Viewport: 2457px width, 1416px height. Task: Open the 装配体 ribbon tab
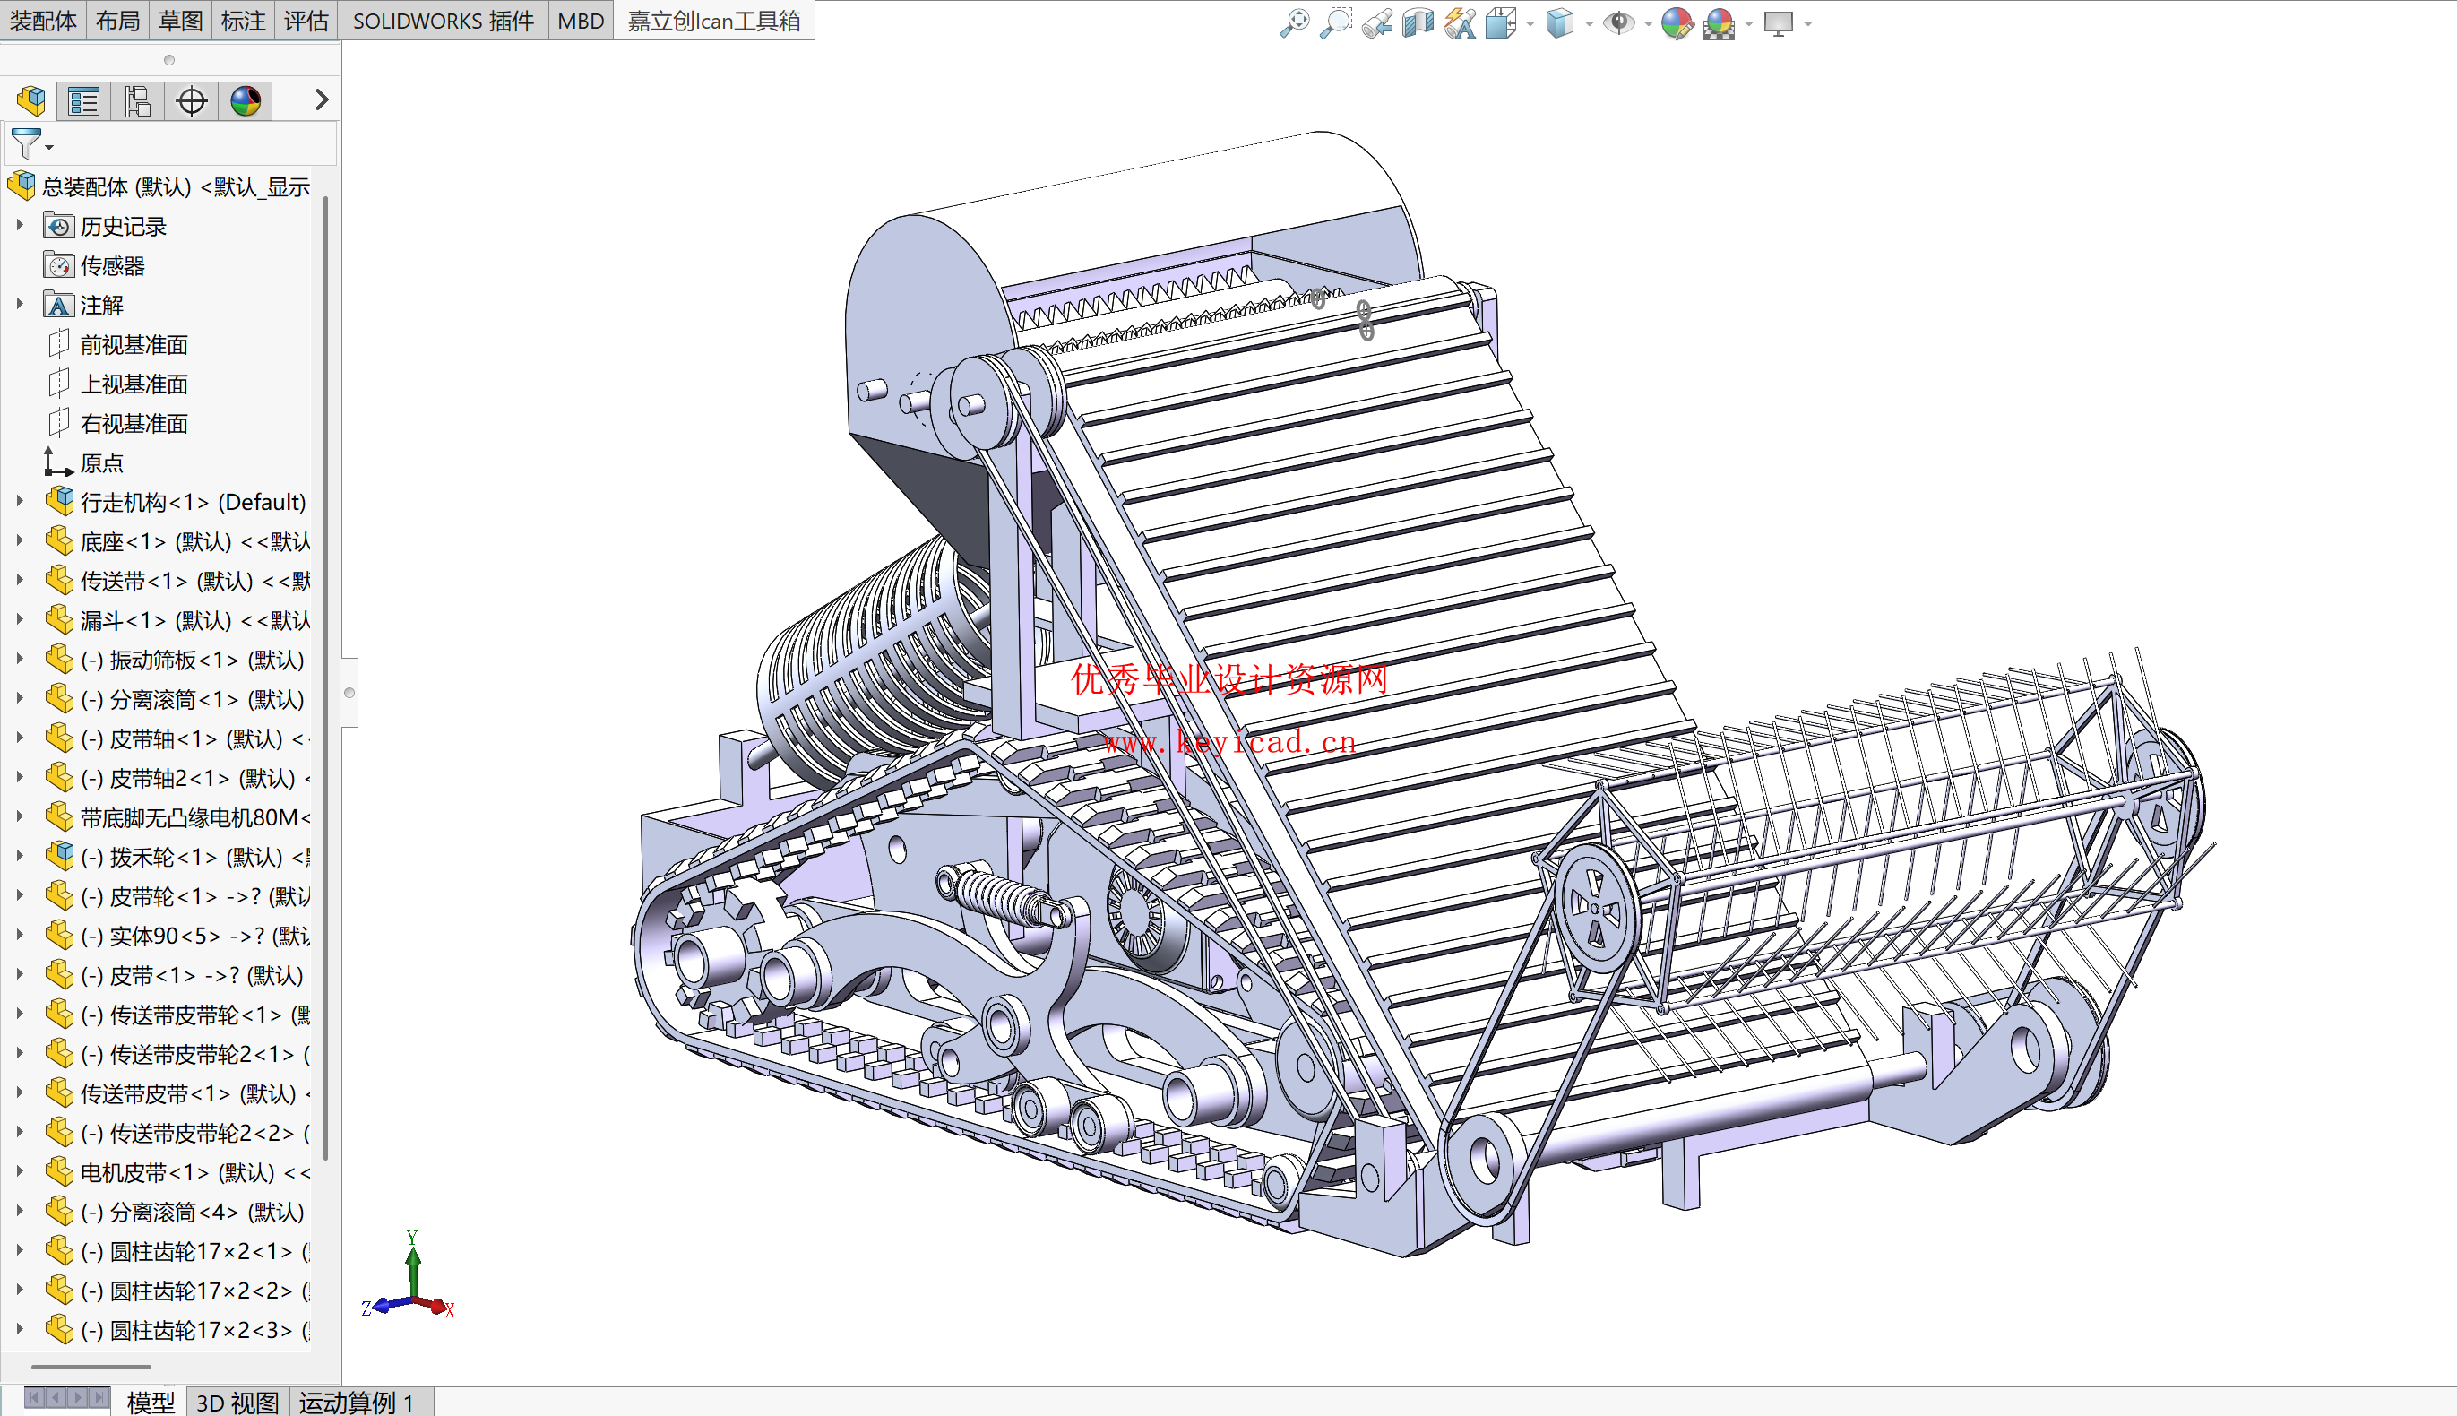(43, 21)
